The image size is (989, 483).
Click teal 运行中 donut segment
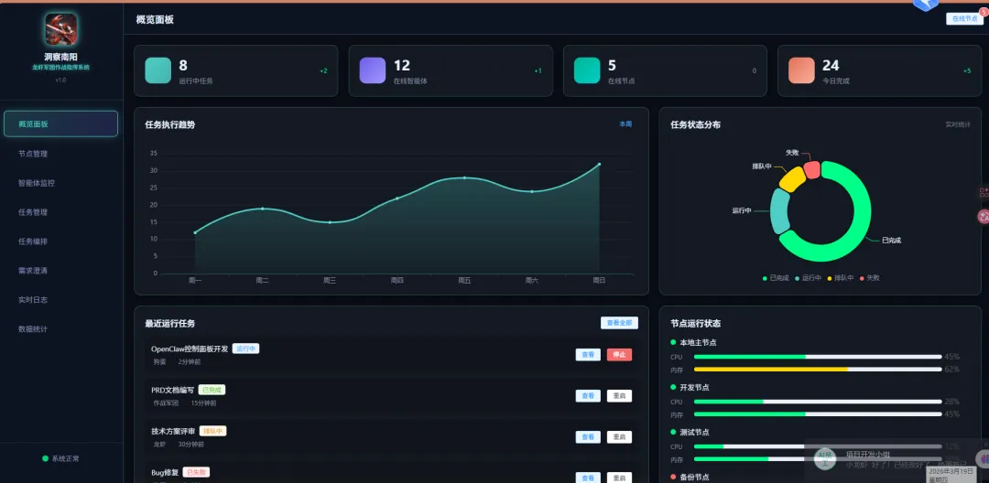(x=780, y=211)
